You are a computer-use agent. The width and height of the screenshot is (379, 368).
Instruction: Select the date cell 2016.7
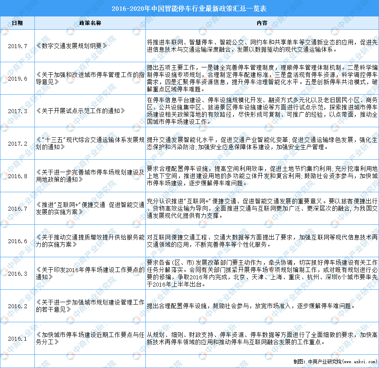(17, 208)
